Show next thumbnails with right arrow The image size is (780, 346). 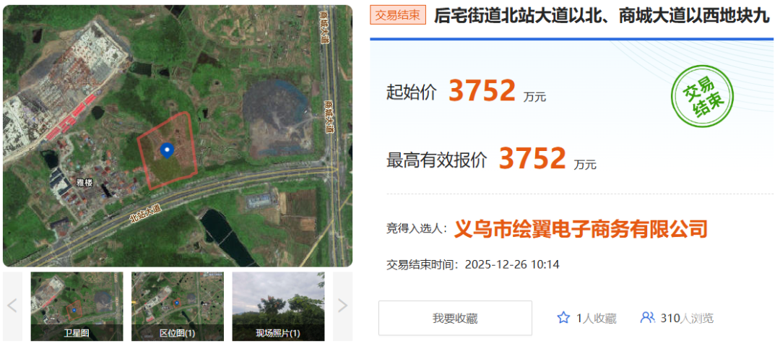342,306
